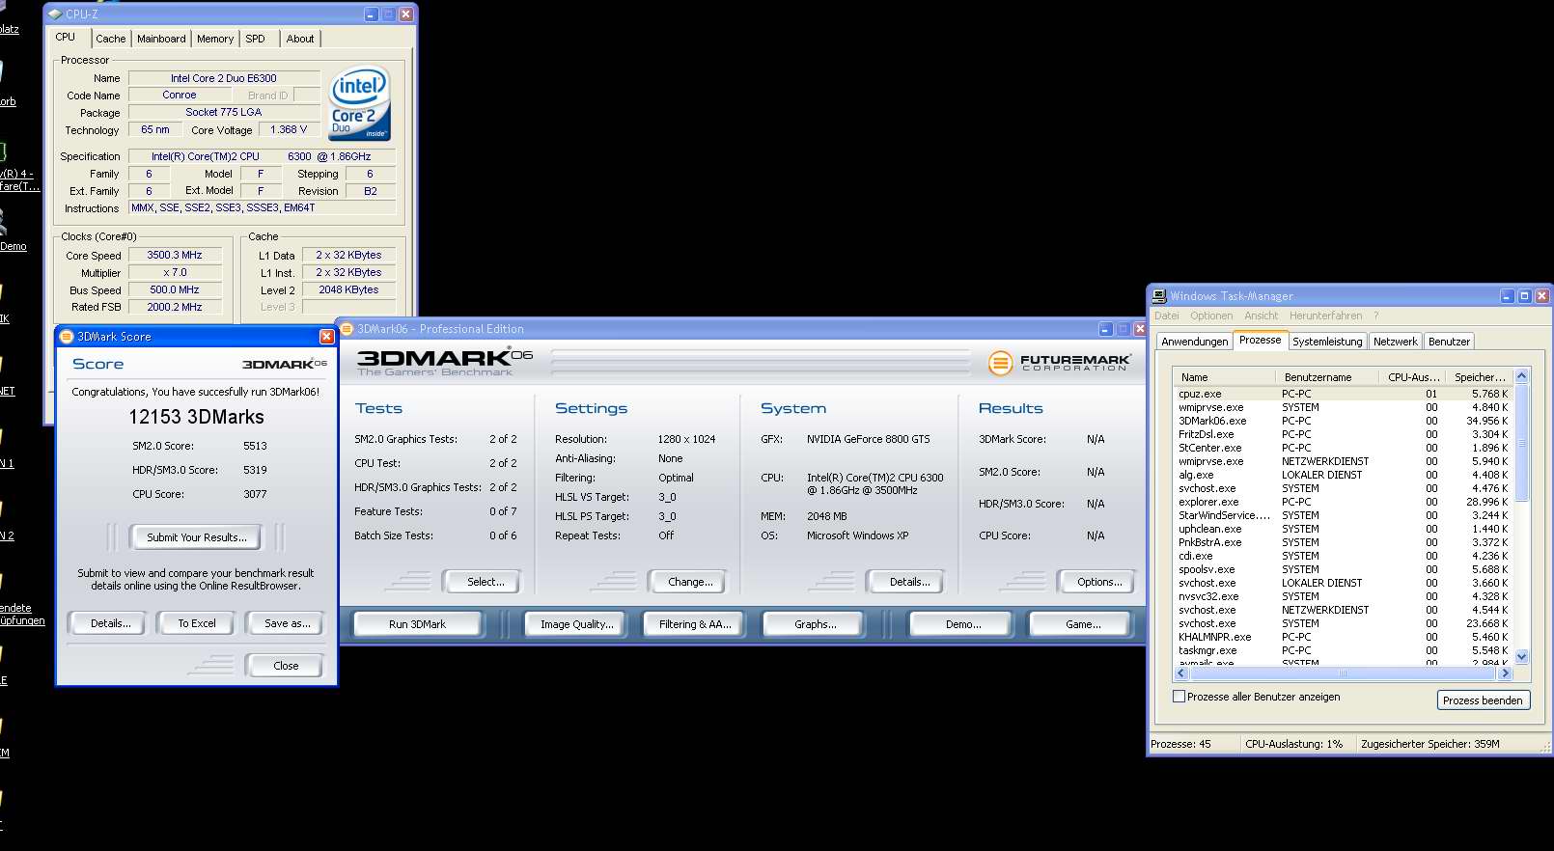The image size is (1554, 851).
Task: Click Prozess beenden button
Action: click(1483, 700)
